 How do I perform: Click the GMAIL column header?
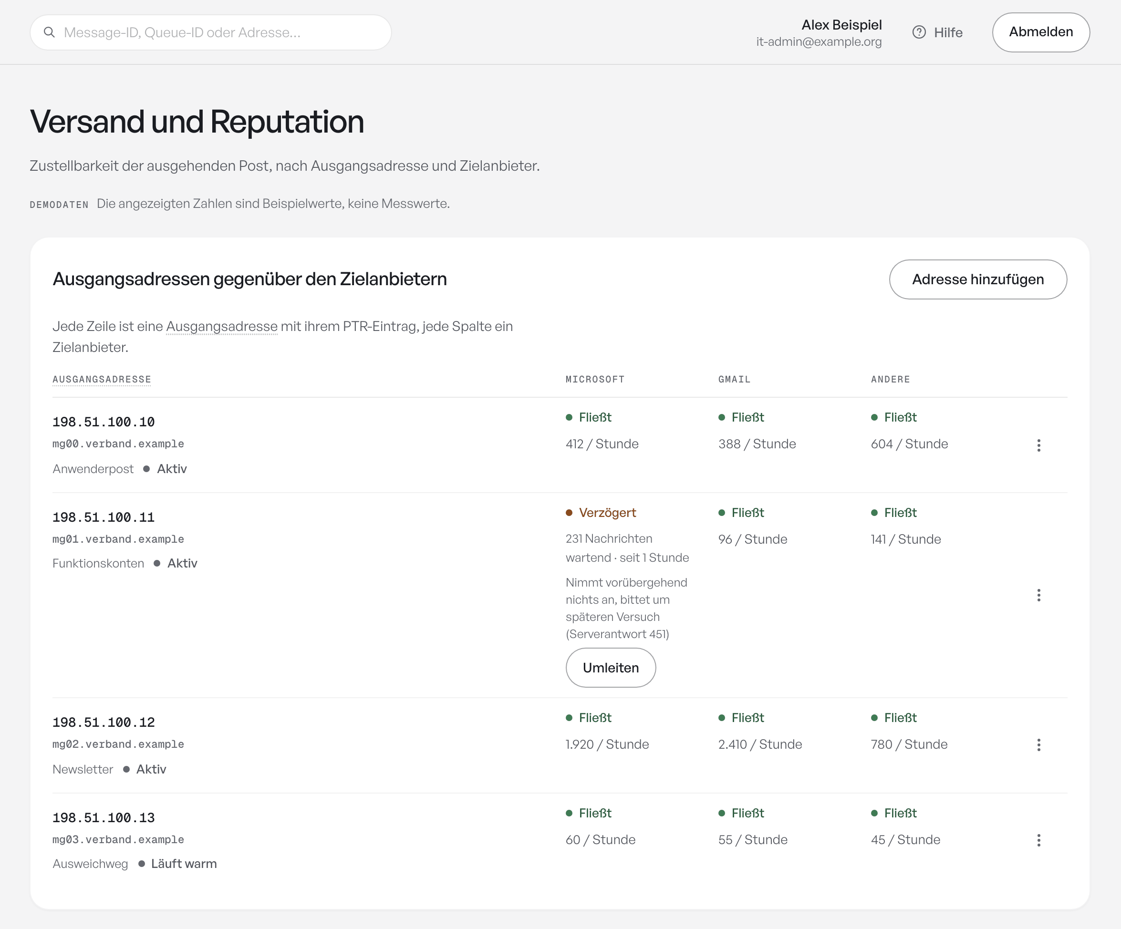(734, 380)
